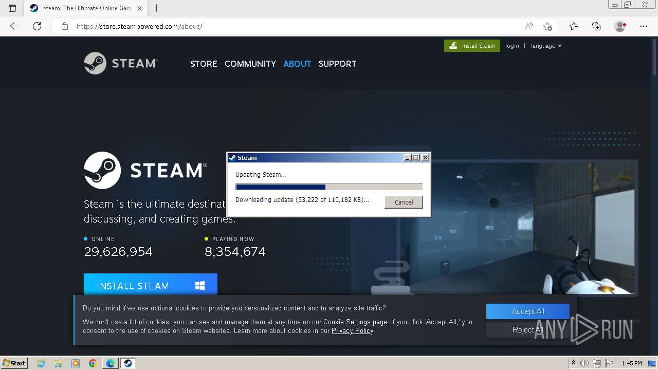Click the Steam dialog title bar icon
658x370 pixels.
[232, 158]
